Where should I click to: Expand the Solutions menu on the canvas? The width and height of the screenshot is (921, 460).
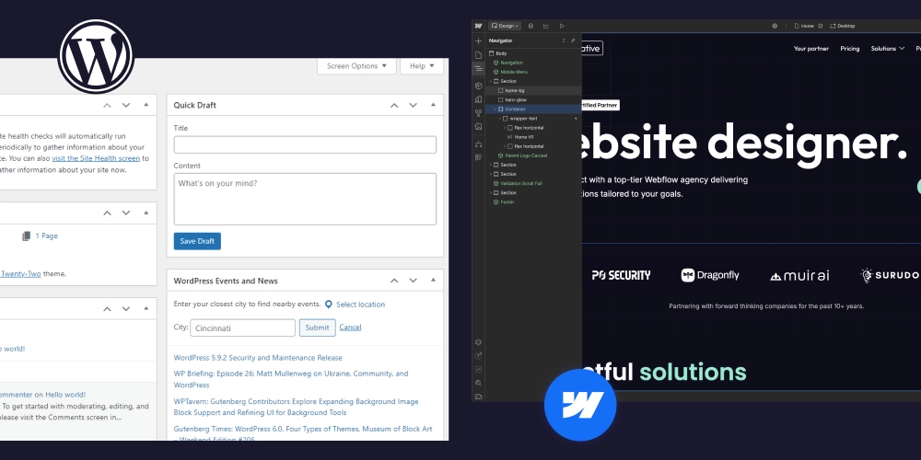pos(888,49)
